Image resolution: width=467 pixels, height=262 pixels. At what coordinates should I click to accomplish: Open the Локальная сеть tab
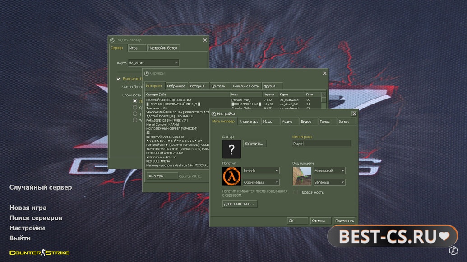[246, 86]
